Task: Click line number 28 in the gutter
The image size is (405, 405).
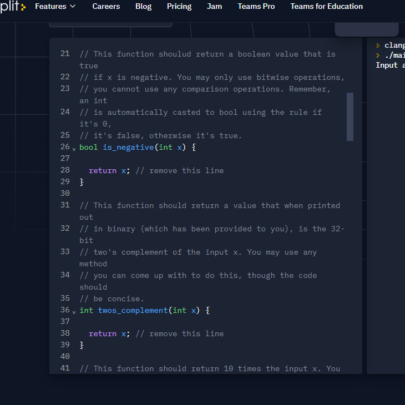Action: [x=65, y=170]
